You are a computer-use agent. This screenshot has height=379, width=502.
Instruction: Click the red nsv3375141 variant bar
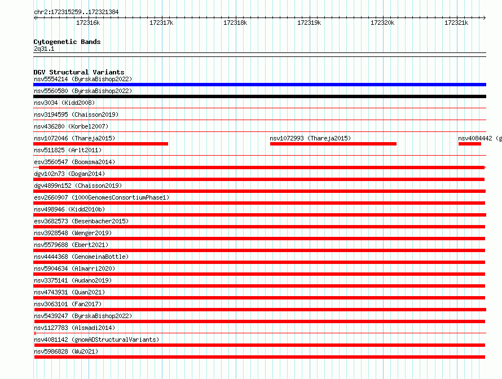pos(259,286)
